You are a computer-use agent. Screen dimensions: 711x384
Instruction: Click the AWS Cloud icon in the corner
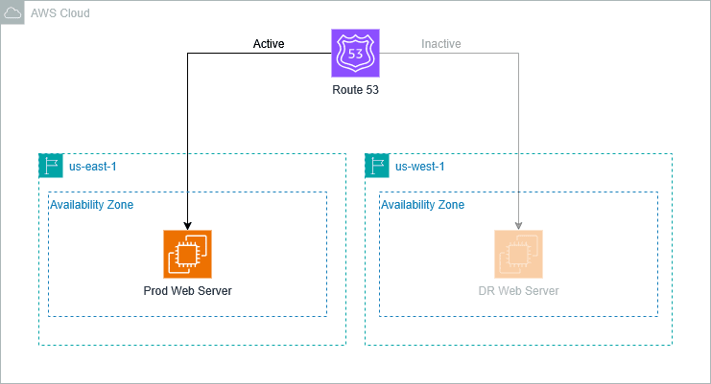12,12
